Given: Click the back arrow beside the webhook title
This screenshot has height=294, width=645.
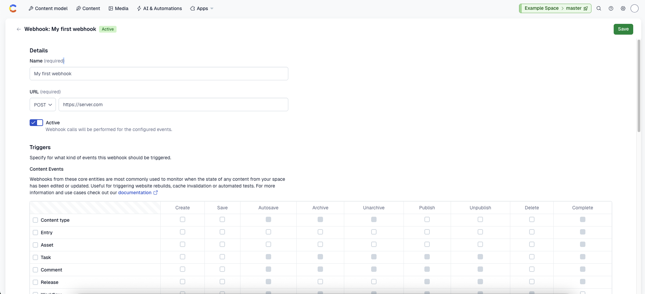Looking at the screenshot, I should pos(19,29).
